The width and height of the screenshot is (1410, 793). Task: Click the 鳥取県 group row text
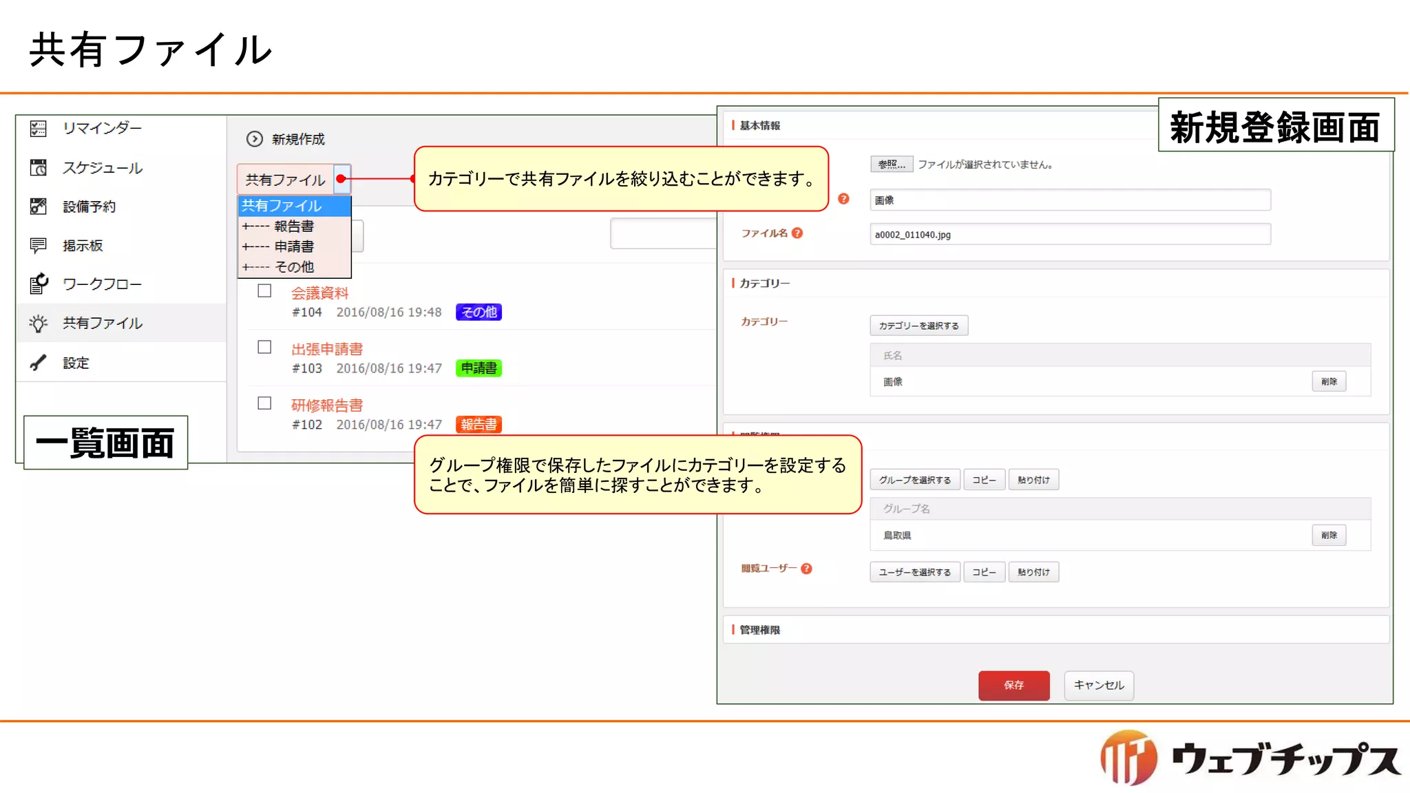click(x=897, y=536)
